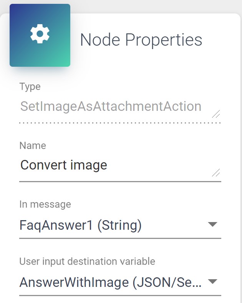242x303 pixels.
Task: Open User input destination variable dropdown
Action: pos(115,283)
